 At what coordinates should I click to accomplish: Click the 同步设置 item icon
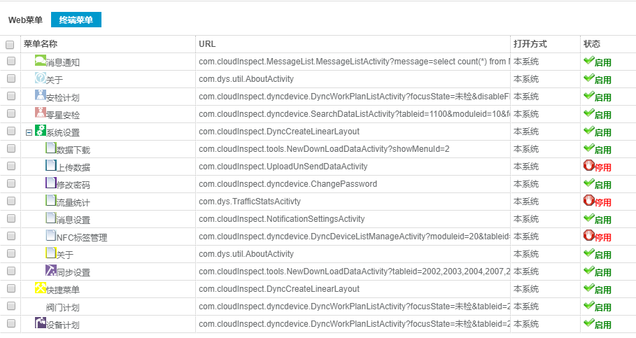(x=50, y=271)
